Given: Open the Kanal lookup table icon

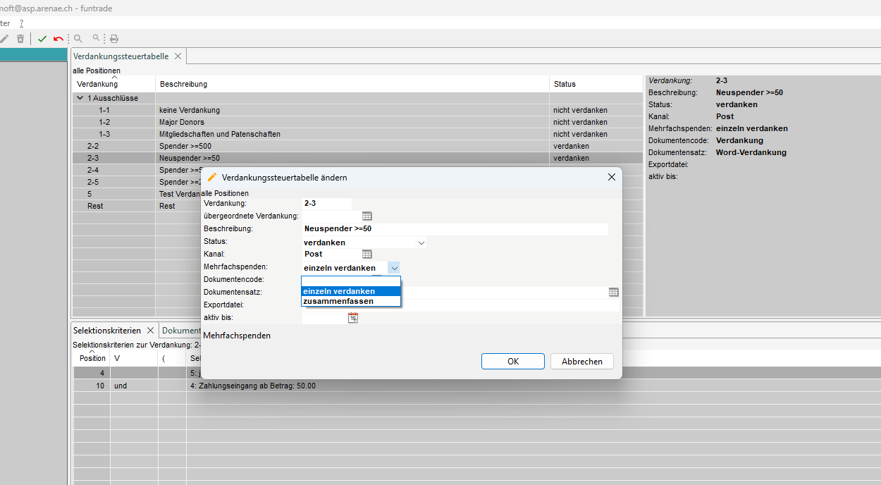Looking at the screenshot, I should tap(366, 254).
